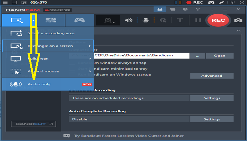Open the recording mode dropdown arrow
The height and width of the screenshot is (141, 247).
pos(33,20)
